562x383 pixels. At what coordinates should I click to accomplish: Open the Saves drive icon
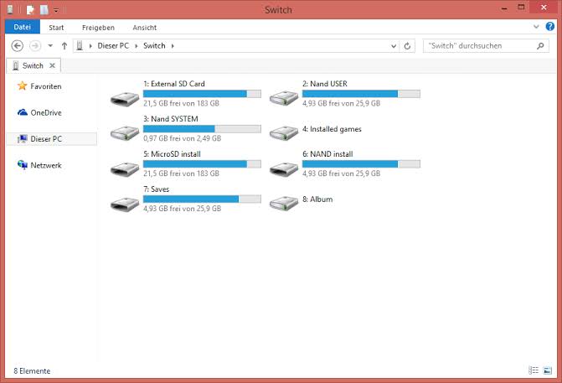pyautogui.click(x=125, y=204)
